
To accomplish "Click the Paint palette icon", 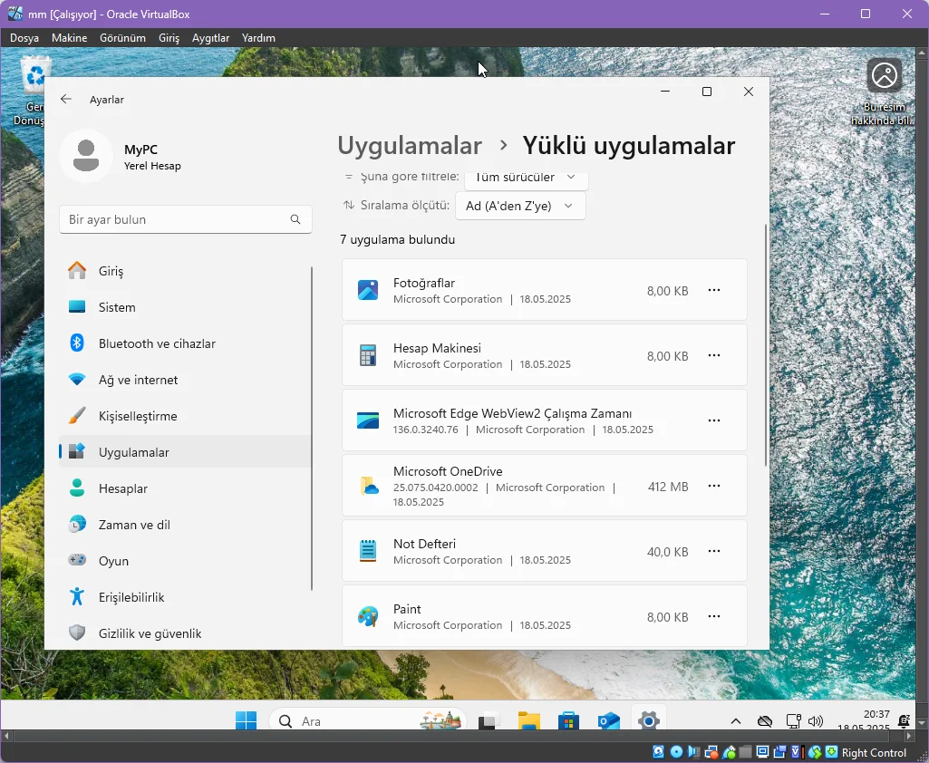I will (368, 617).
